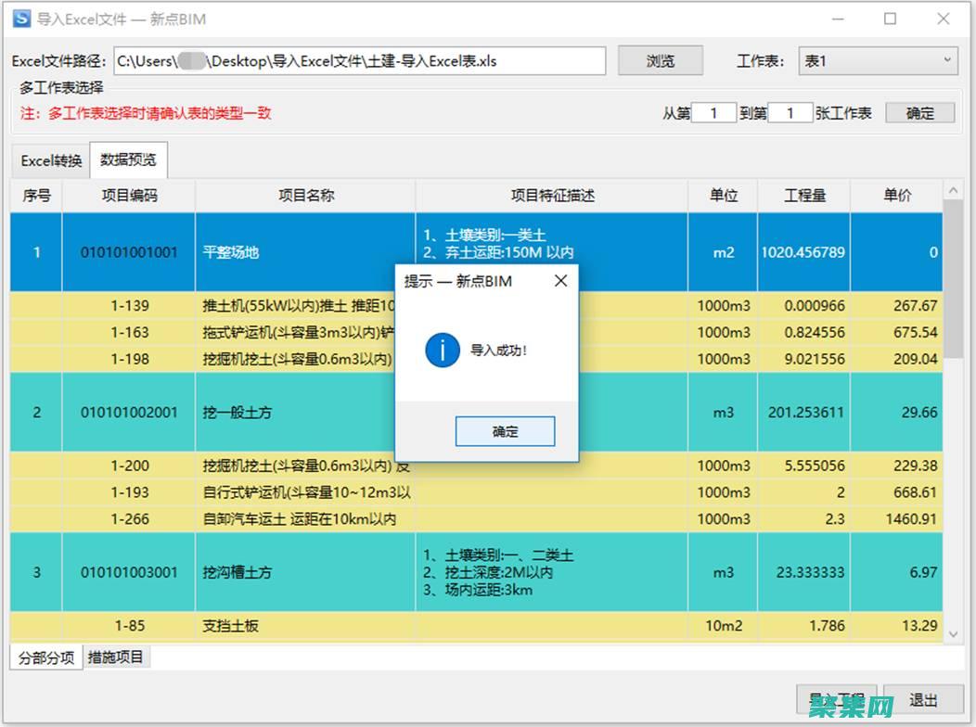The height and width of the screenshot is (727, 976).
Task: Click the Excel文件路径 input field
Action: [360, 60]
